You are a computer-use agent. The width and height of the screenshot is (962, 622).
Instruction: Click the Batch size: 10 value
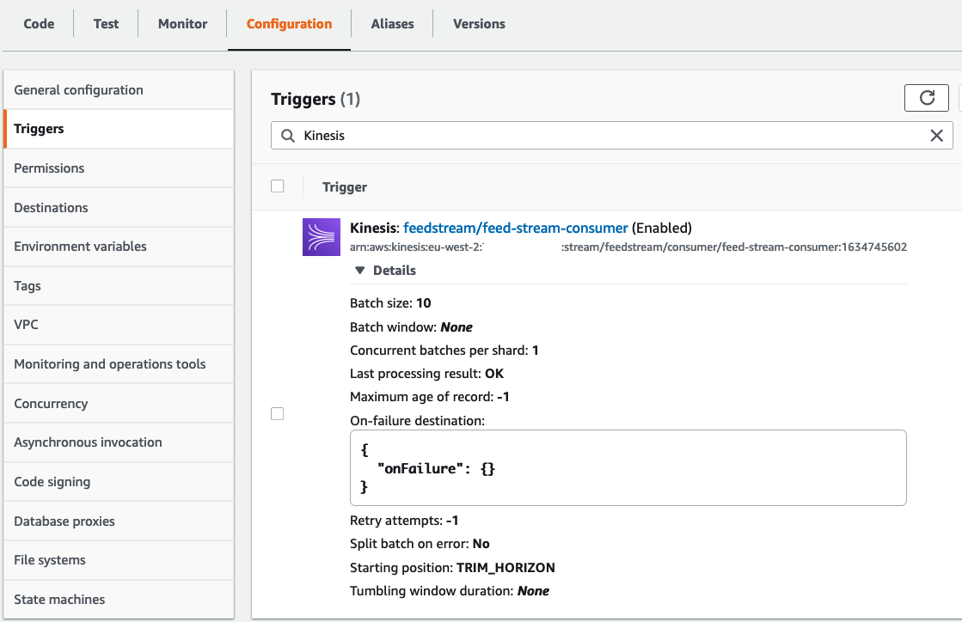tap(390, 302)
